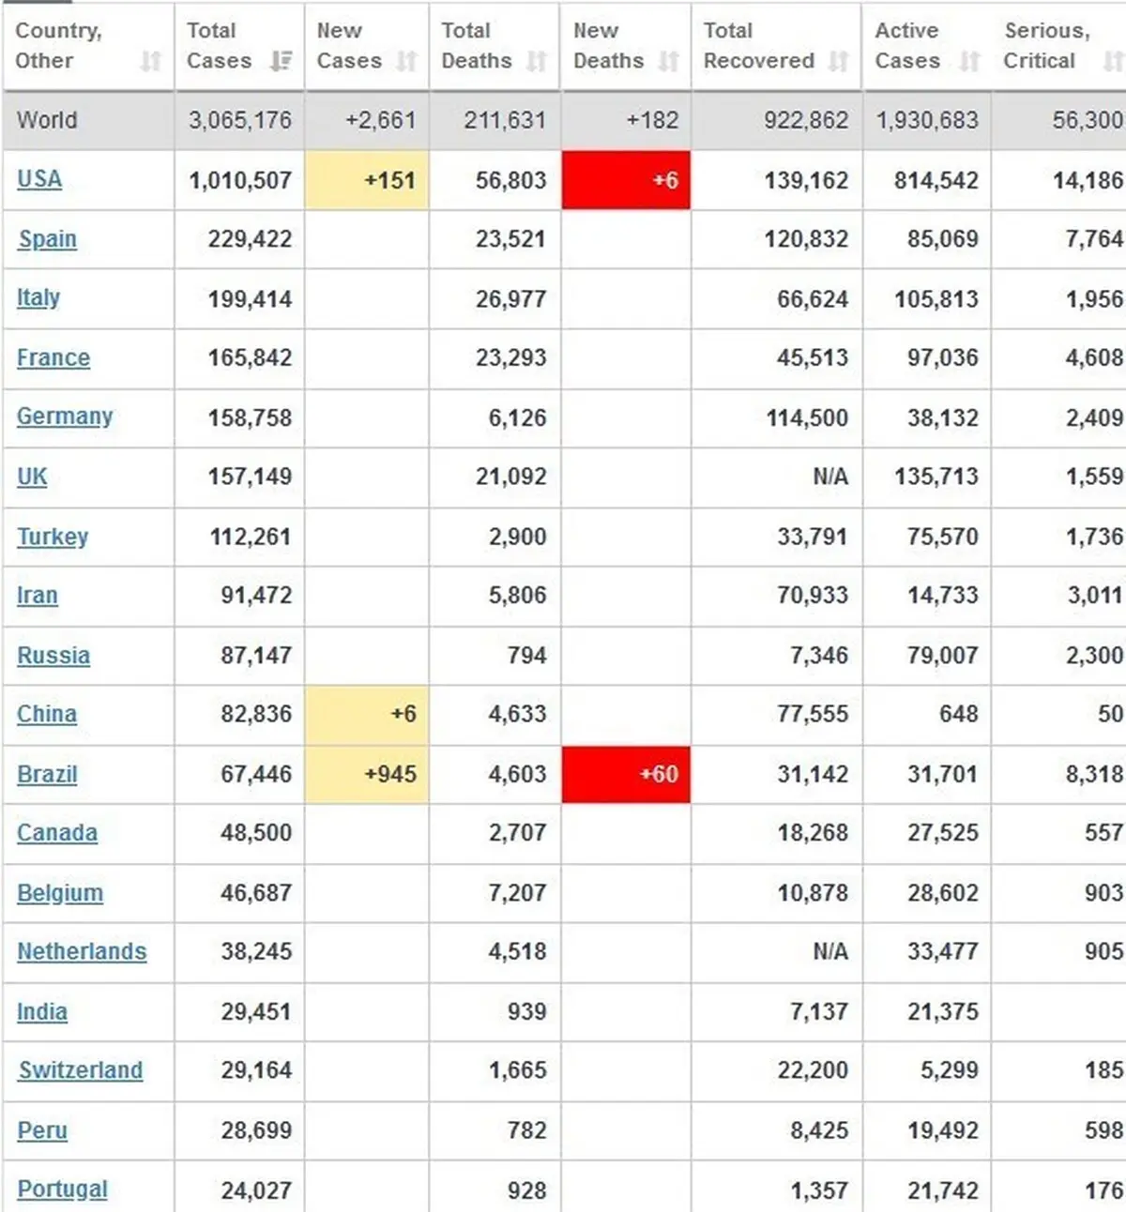Click the World total row
This screenshot has width=1126, height=1212.
563,120
